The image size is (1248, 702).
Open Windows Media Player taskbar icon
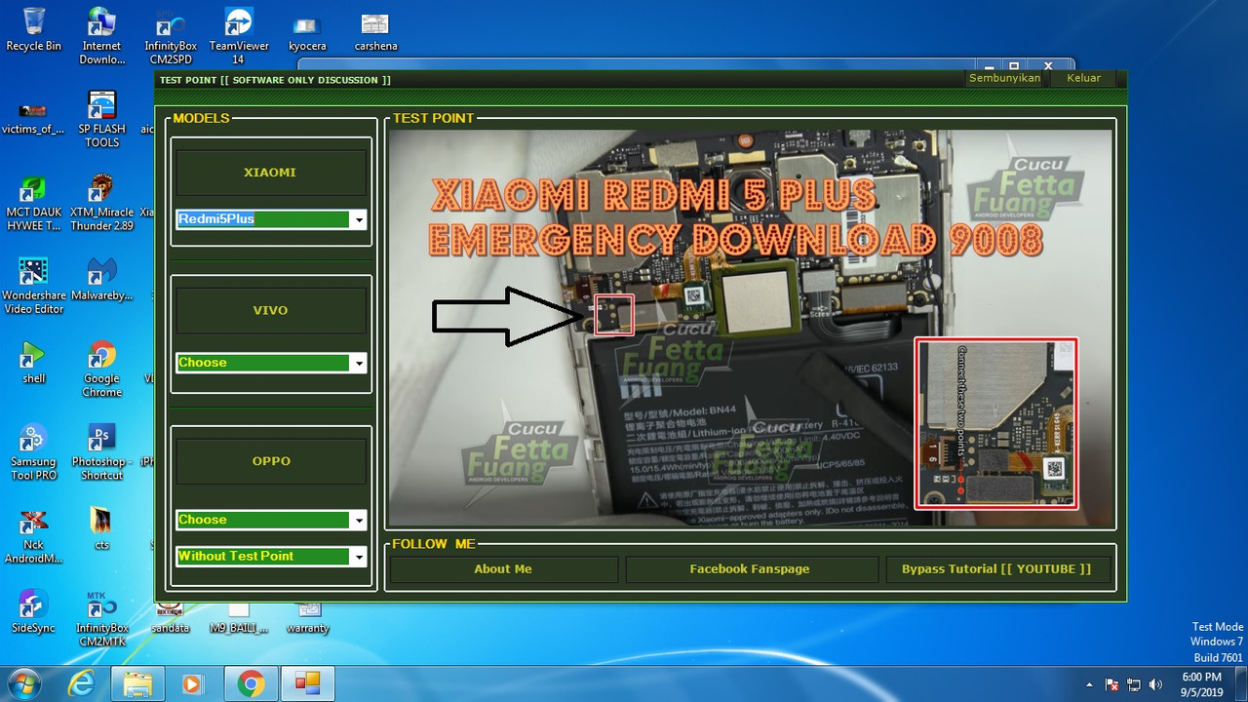[x=193, y=684]
